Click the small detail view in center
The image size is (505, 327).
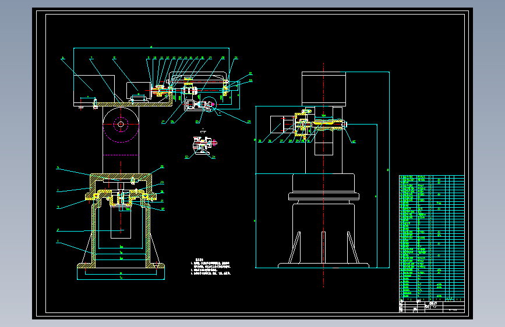click(x=204, y=144)
